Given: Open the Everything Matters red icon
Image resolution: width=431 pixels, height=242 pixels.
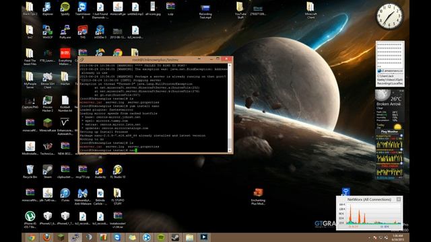Looking at the screenshot, I should coord(65,56).
